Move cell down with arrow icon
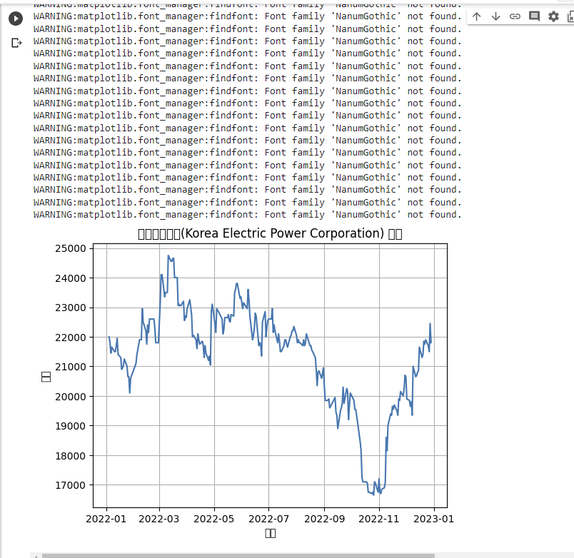The image size is (574, 558). pyautogui.click(x=495, y=16)
